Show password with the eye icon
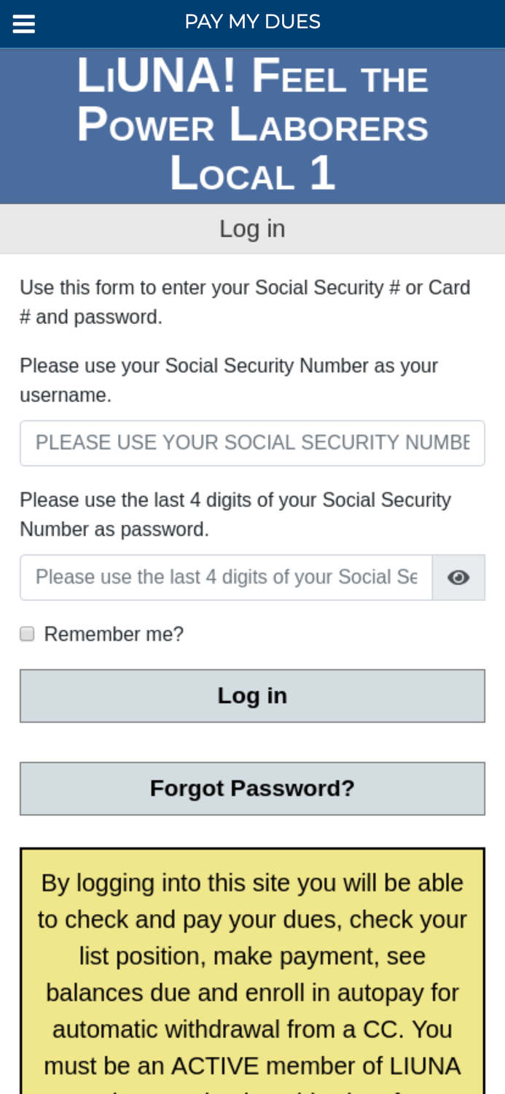Viewport: 505px width, 1094px height. 458,578
